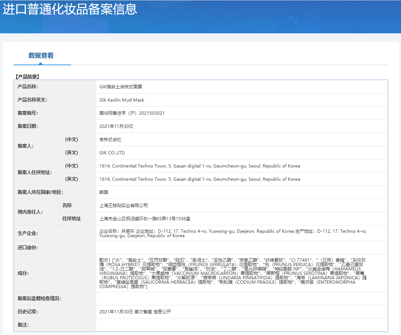Click the 【产品信息】 section heading
Image resolution: width=401 pixels, height=335 pixels.
[27, 77]
